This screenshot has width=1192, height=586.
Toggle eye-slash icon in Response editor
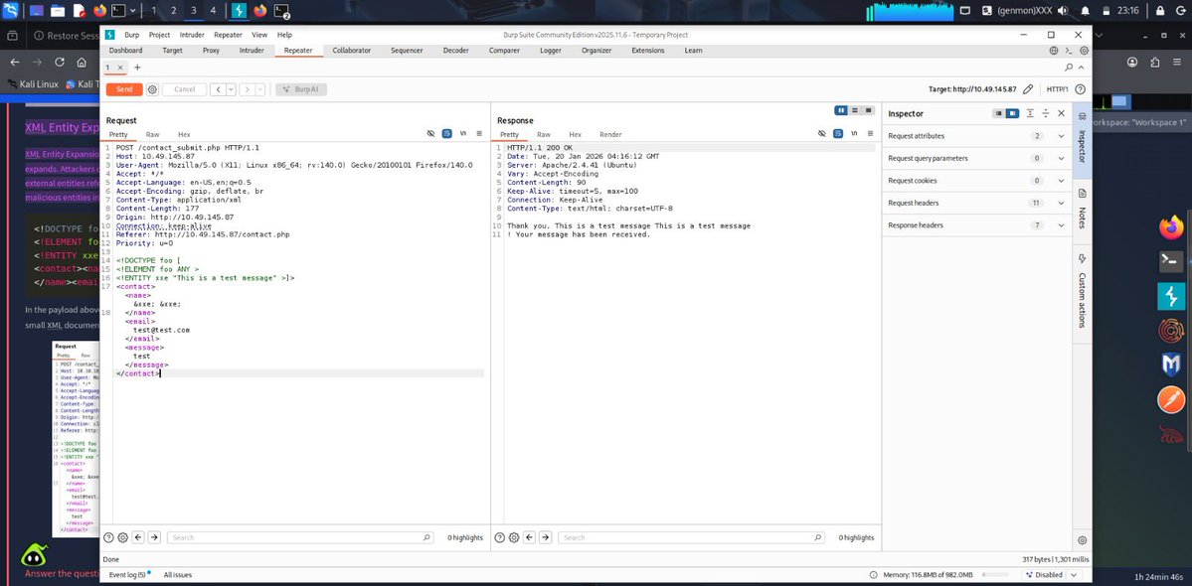[822, 134]
